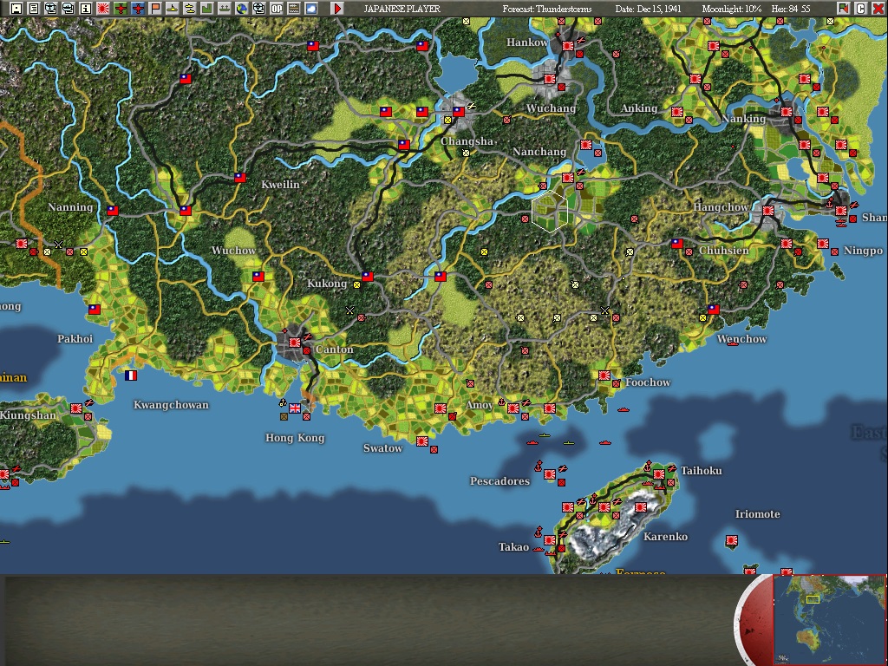Click the green factory toolbar icon
Image resolution: width=888 pixels, height=666 pixels.
[x=206, y=9]
